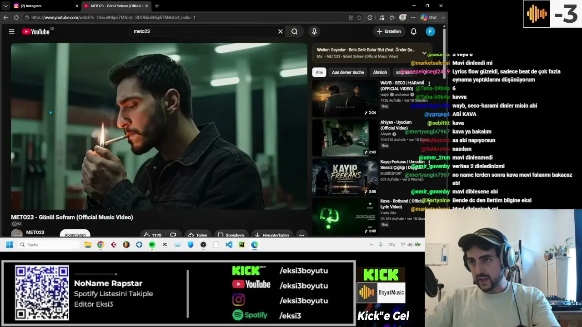Open OBS Studio from the taskbar

tap(203, 245)
